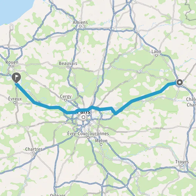Click the Évry-Courcouronnes label
The width and height of the screenshot is (196, 196).
(x=88, y=134)
